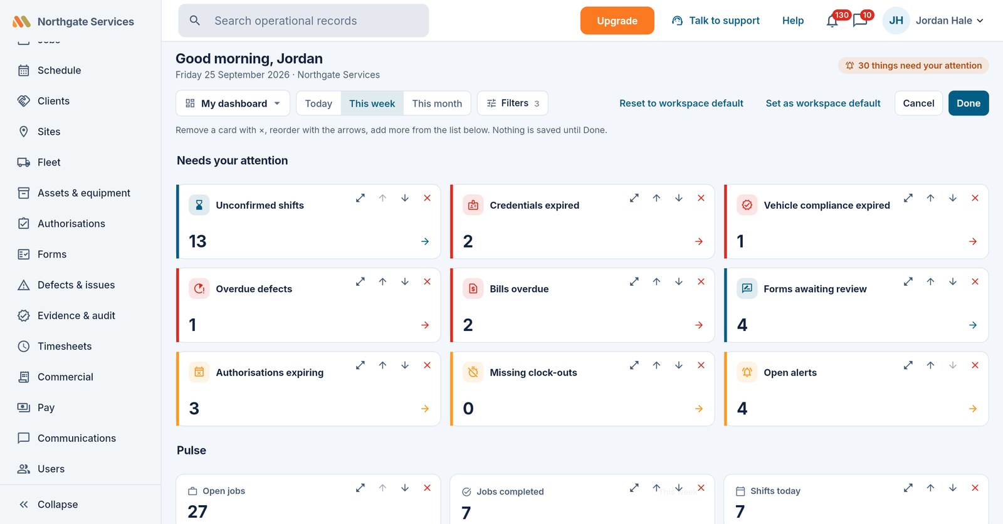Click the Upgrade button
The height and width of the screenshot is (524, 1003).
click(x=617, y=21)
